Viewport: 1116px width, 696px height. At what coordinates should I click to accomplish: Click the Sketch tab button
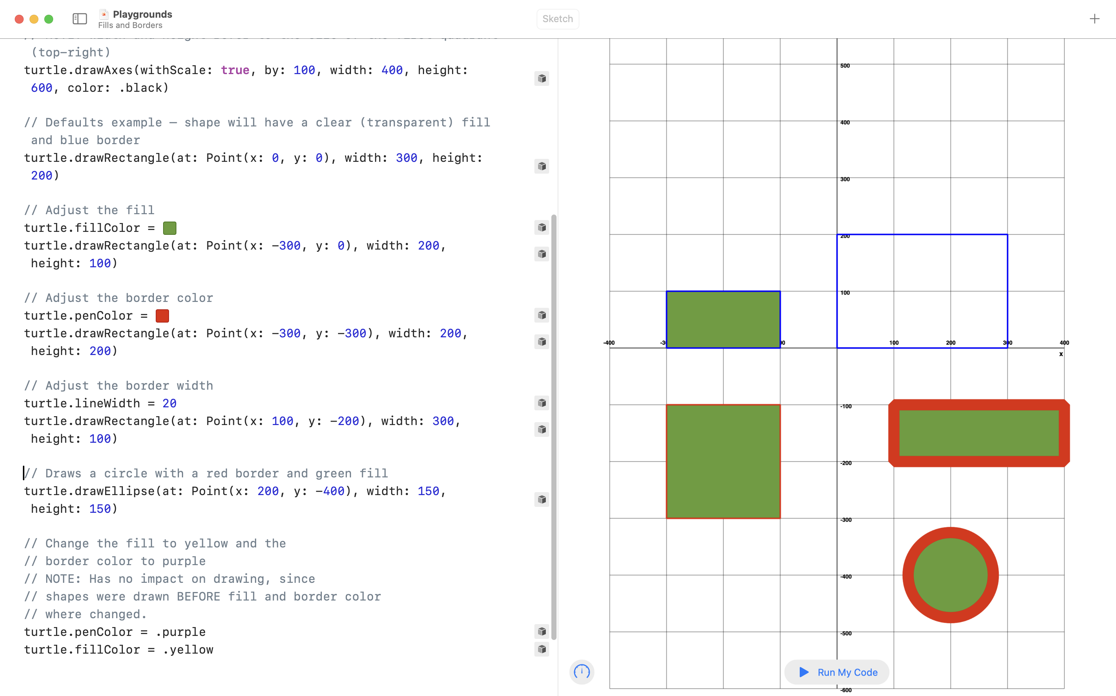tap(558, 19)
